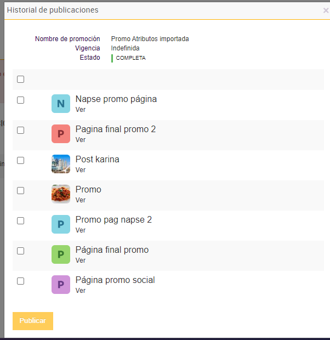
Task: Tick the Página promo social checkbox
Action: 20,281
